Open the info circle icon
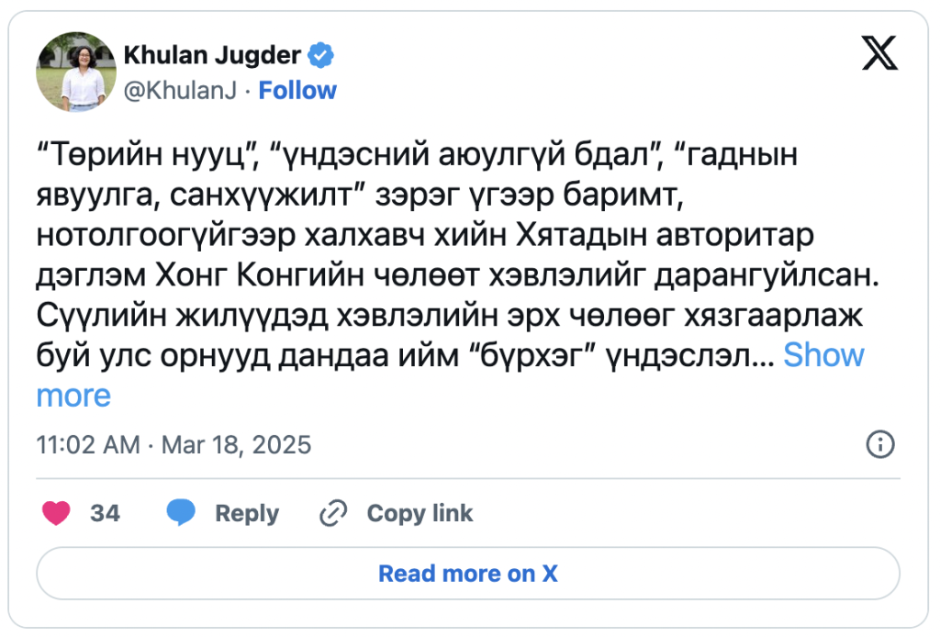This screenshot has width=940, height=637. (x=880, y=445)
